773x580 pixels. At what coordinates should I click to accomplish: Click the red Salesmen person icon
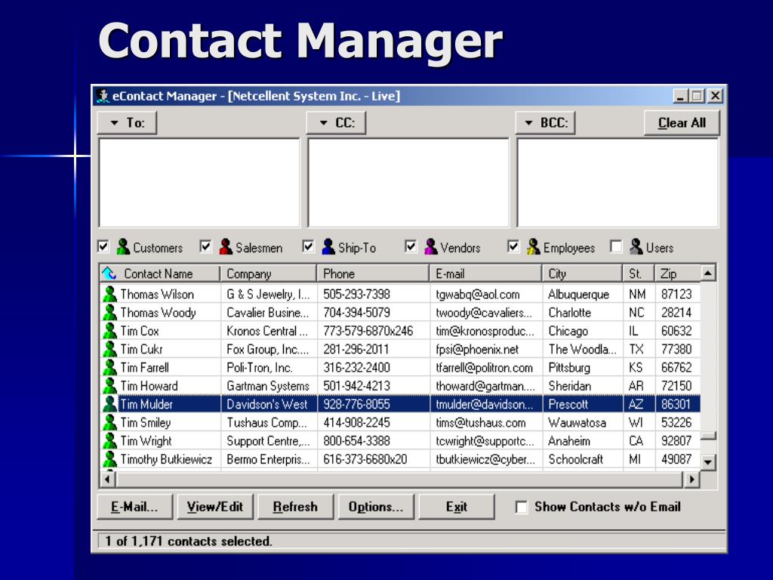pyautogui.click(x=226, y=247)
